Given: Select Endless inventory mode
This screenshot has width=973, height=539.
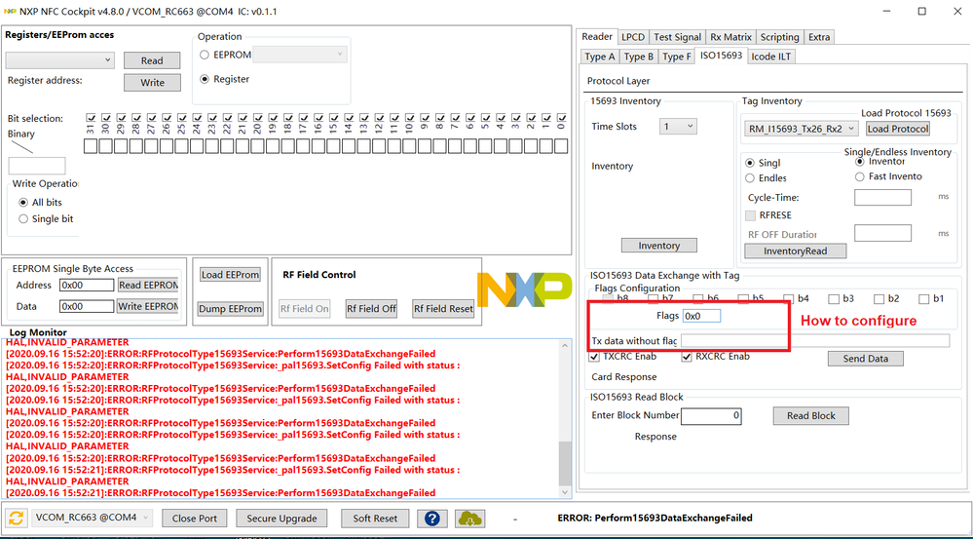Looking at the screenshot, I should click(x=750, y=178).
